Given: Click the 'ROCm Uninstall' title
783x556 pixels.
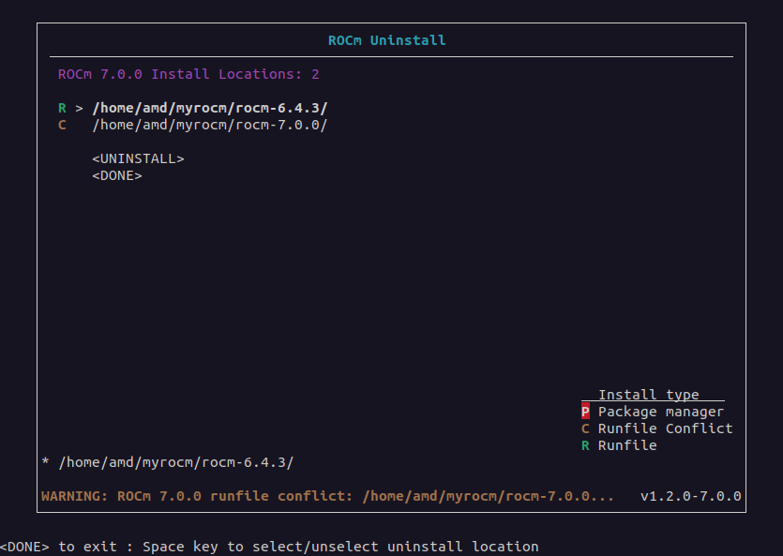Looking at the screenshot, I should point(386,40).
